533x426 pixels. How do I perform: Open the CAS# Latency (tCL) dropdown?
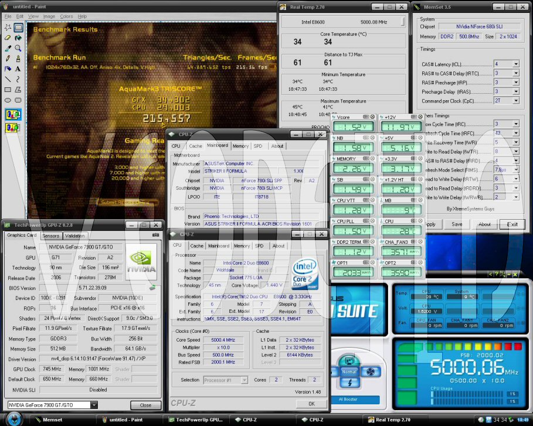pyautogui.click(x=516, y=64)
